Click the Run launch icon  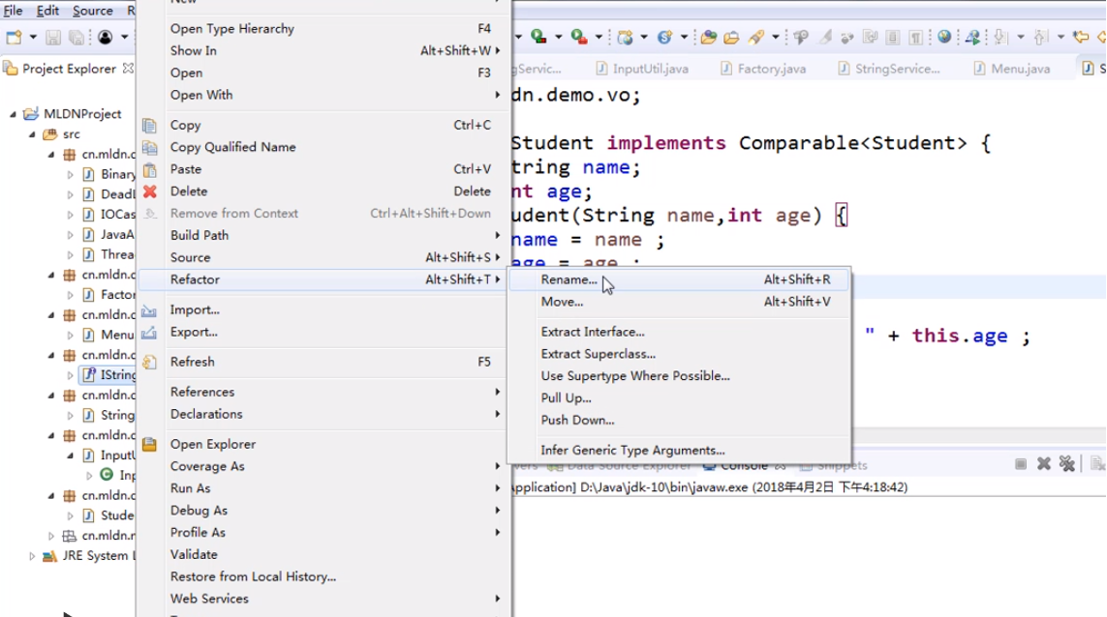[x=538, y=37]
